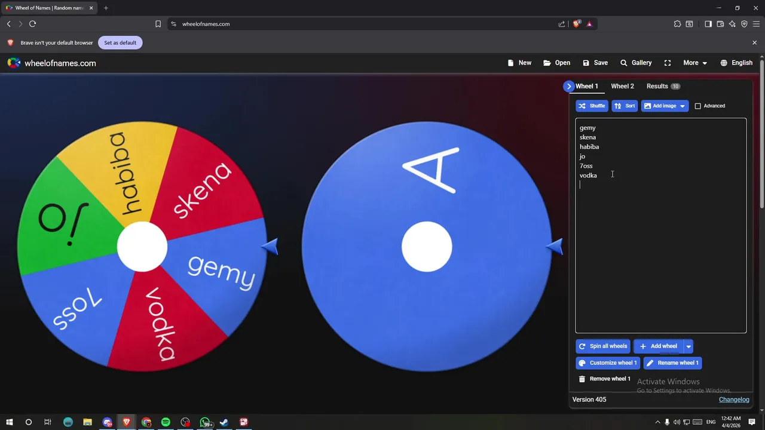Click the Brave Rewards triangle icon
765x430 pixels.
589,24
